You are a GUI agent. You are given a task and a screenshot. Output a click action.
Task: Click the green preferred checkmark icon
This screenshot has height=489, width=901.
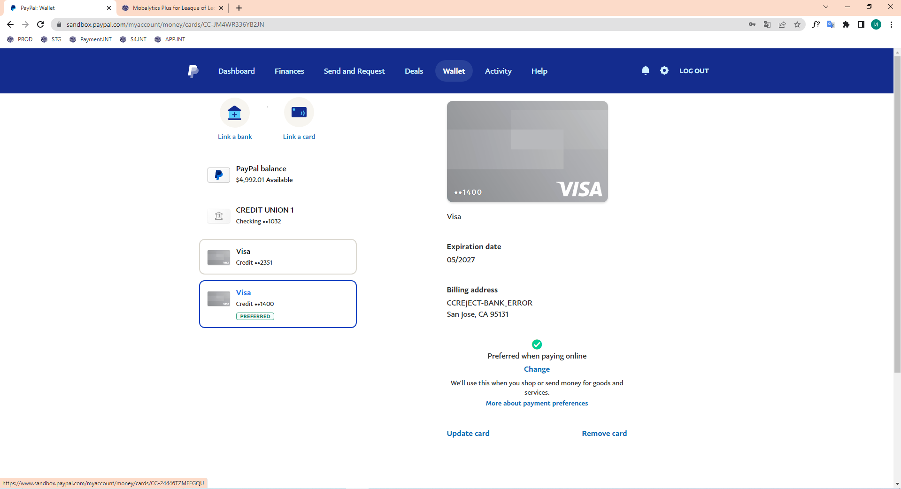pos(537,344)
